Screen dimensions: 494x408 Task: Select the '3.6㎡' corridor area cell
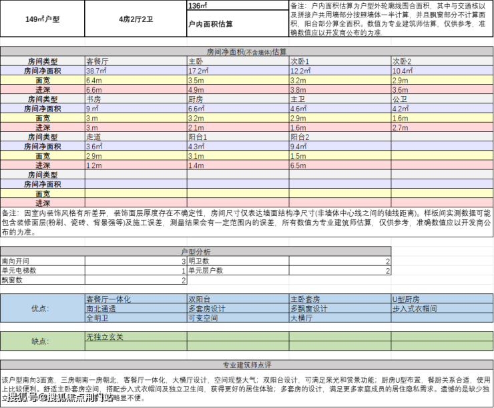[x=136, y=146]
